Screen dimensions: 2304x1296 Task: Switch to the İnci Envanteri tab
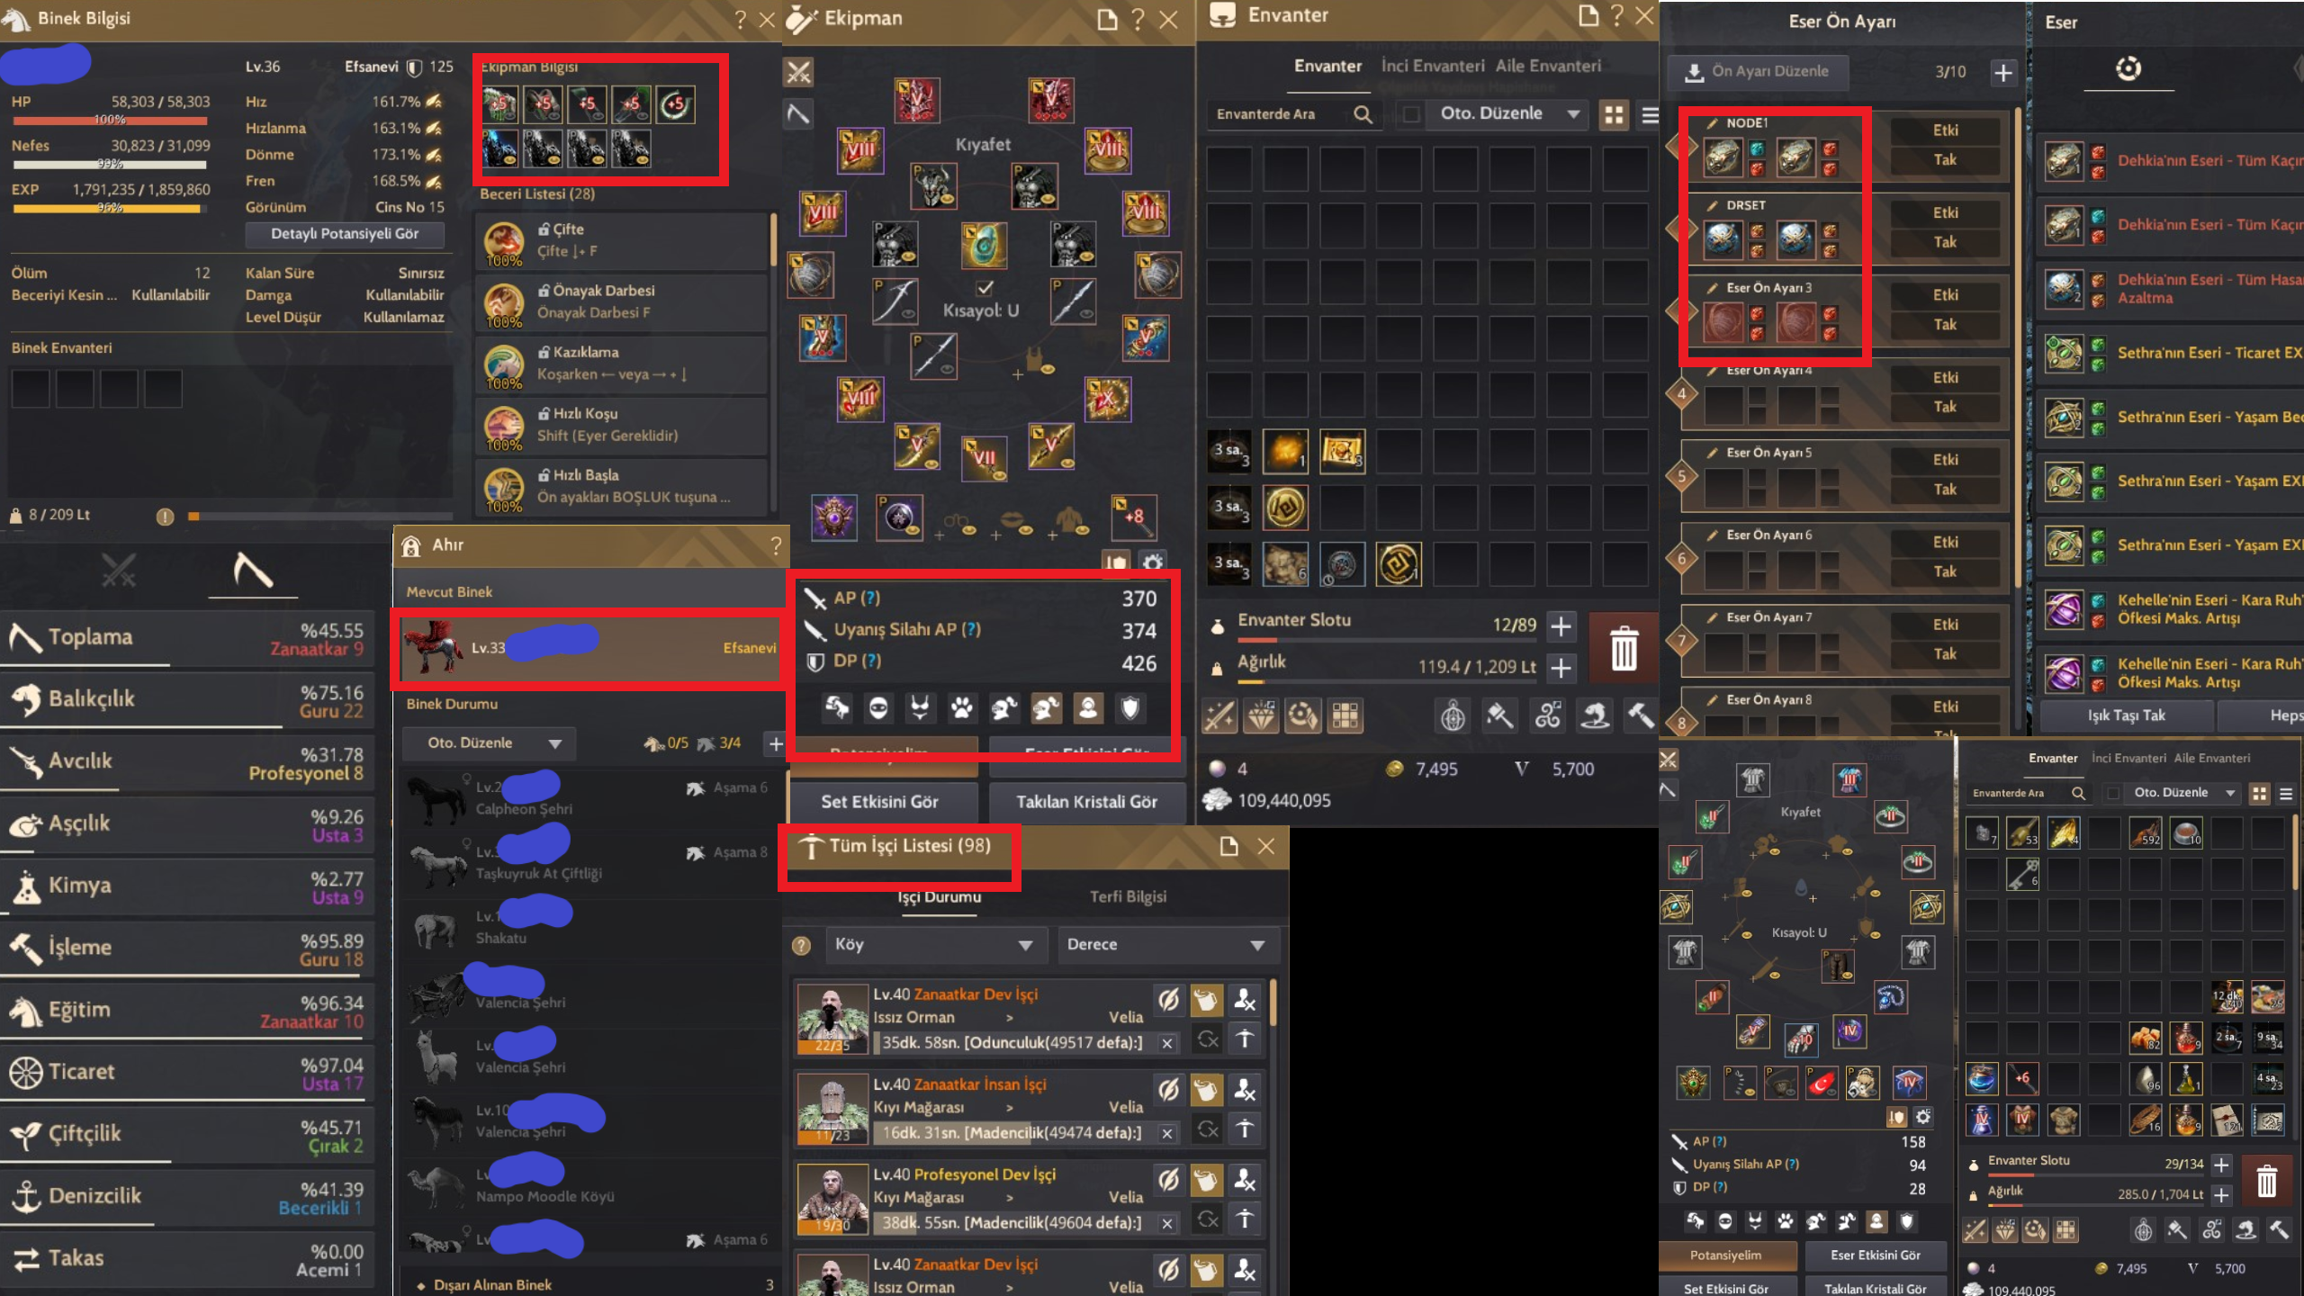[x=1433, y=66]
